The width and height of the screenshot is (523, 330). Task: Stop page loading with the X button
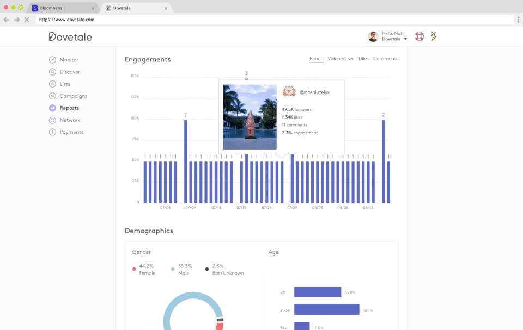point(26,20)
